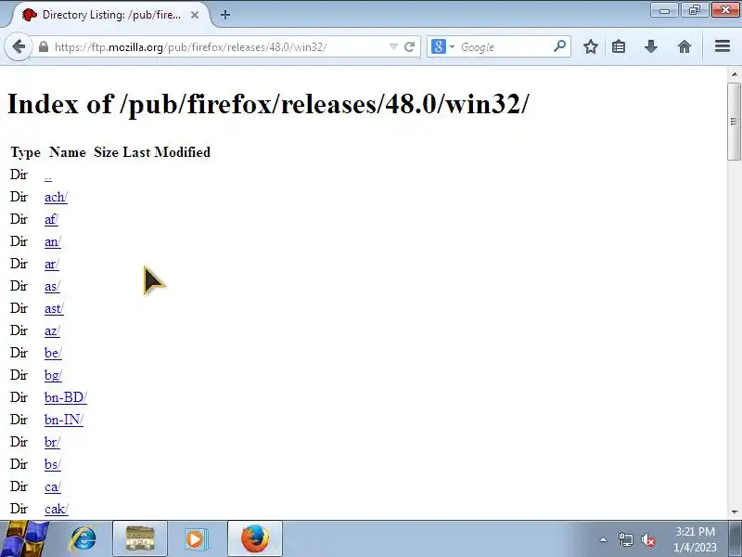Click the network tray icon
Screen dimensions: 742x557
(625, 539)
